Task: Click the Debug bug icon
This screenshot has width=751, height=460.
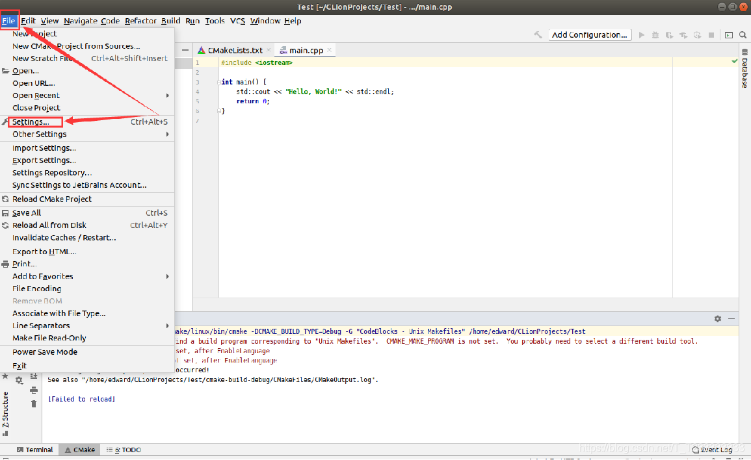Action: [655, 35]
